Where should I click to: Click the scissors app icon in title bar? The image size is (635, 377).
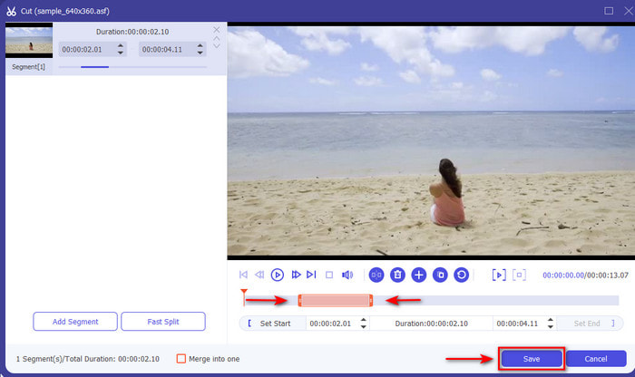pyautogui.click(x=11, y=11)
